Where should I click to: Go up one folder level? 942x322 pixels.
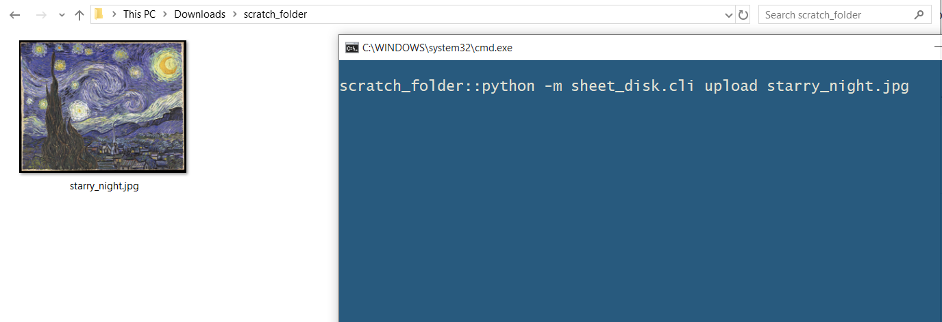(79, 14)
